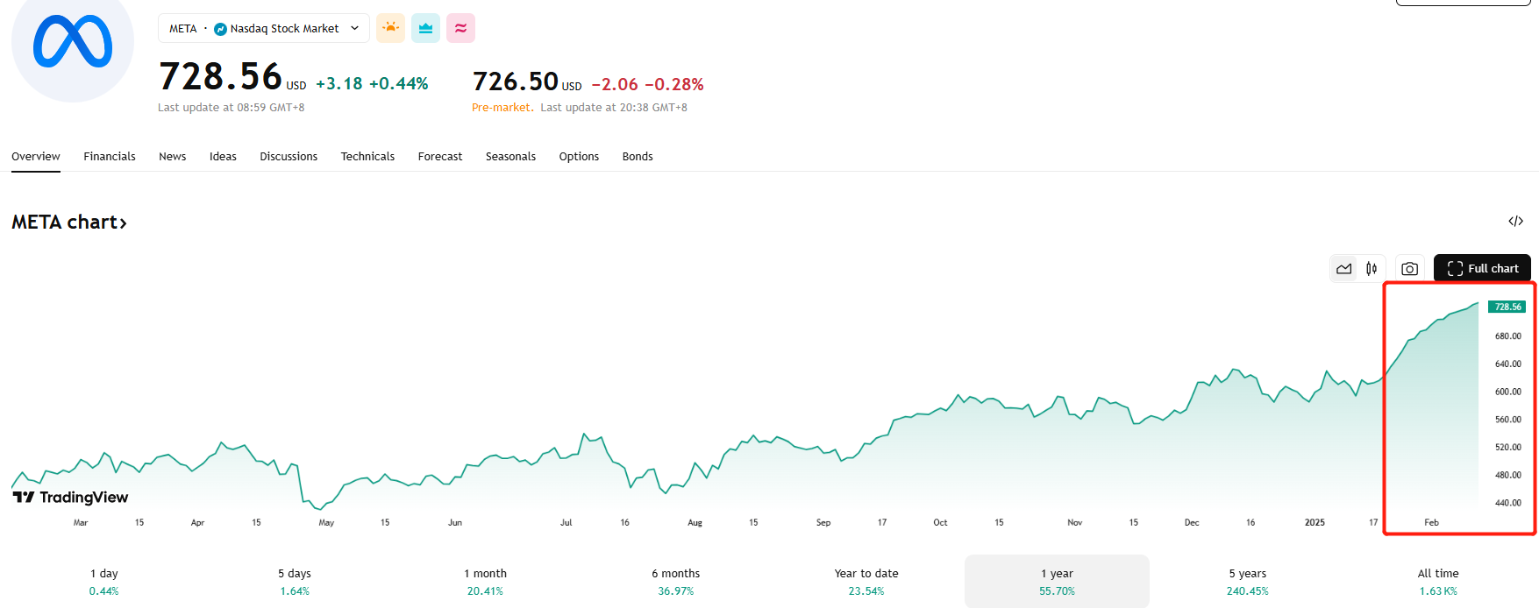This screenshot has height=608, width=1539.
Task: Switch chart to candlestick style icon
Action: (x=1372, y=269)
